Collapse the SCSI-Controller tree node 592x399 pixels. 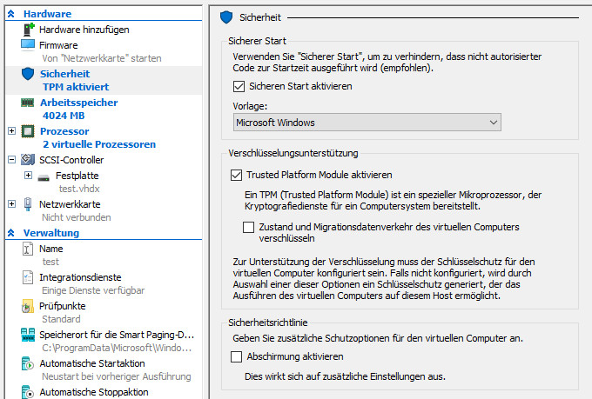[x=11, y=160]
